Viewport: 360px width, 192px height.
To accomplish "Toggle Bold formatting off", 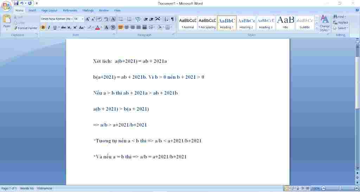I will (43, 27).
